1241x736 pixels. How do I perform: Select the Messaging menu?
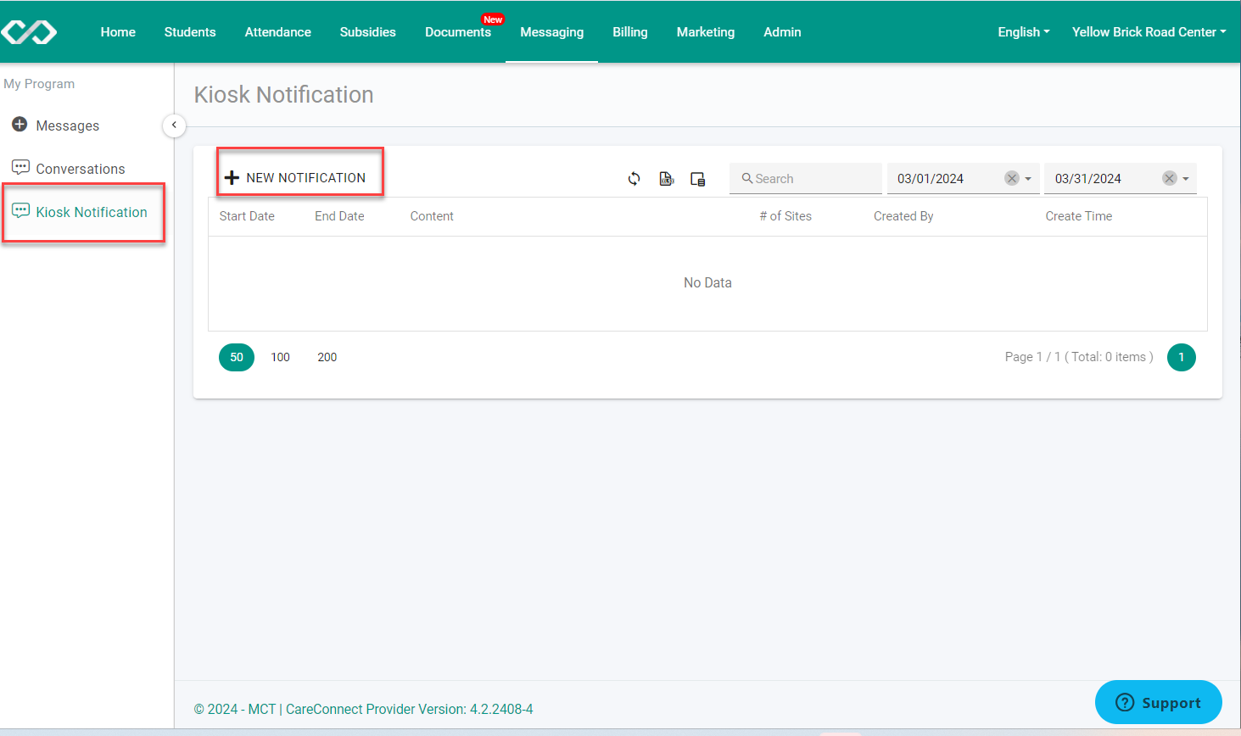pos(551,32)
